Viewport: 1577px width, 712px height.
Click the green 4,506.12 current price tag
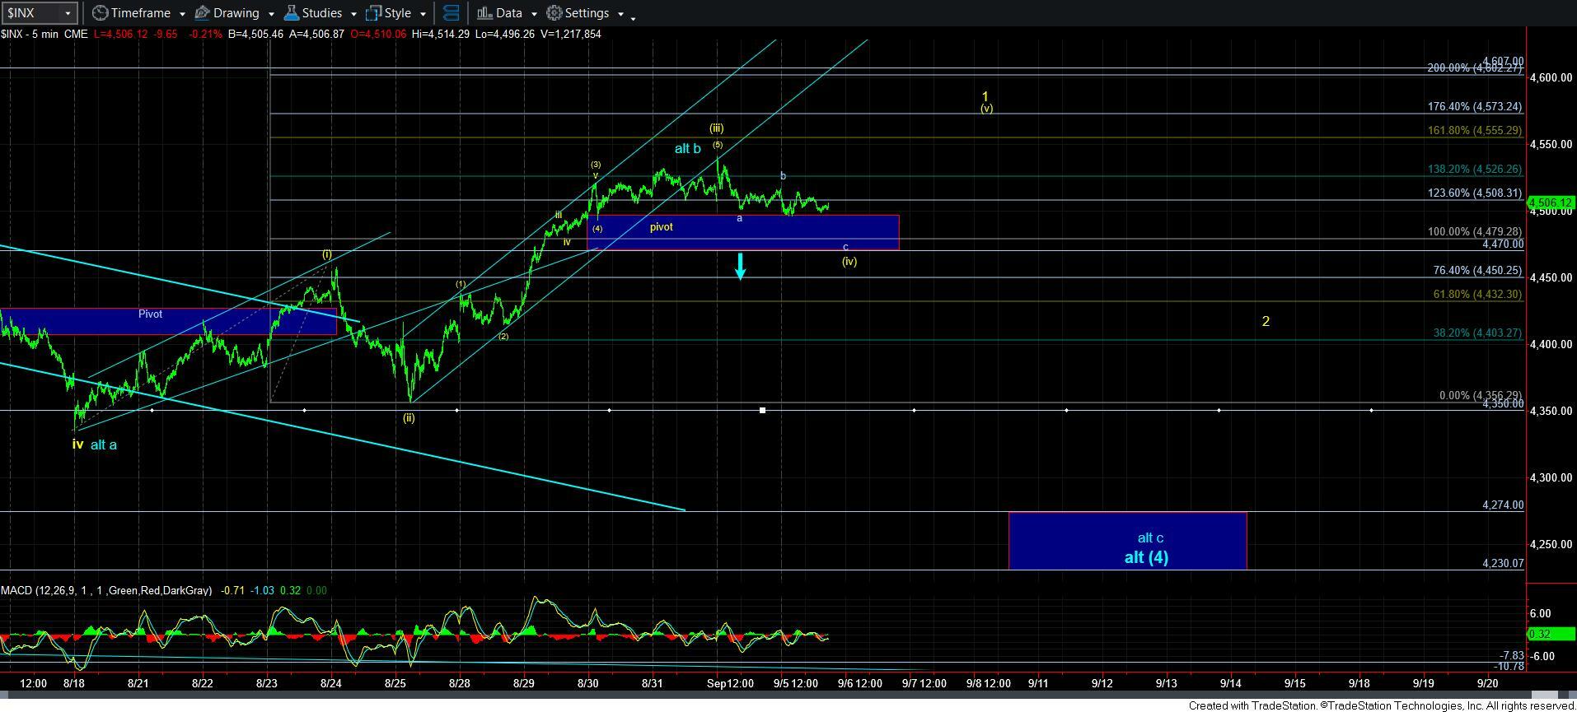(x=1551, y=202)
